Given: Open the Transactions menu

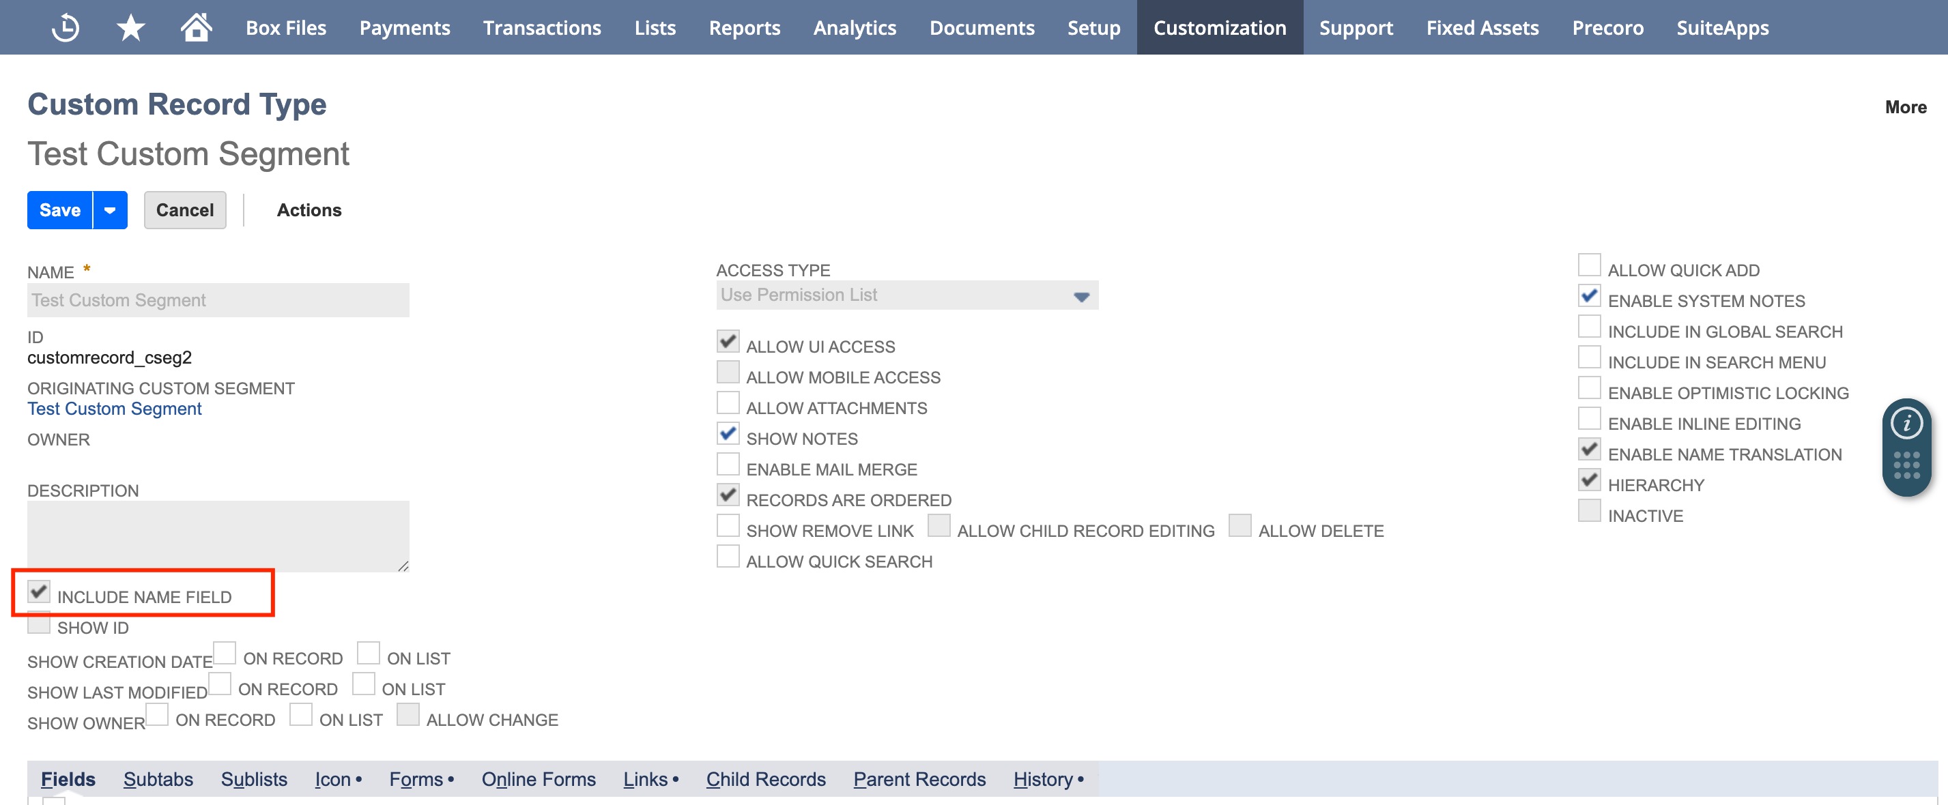Looking at the screenshot, I should 541,28.
